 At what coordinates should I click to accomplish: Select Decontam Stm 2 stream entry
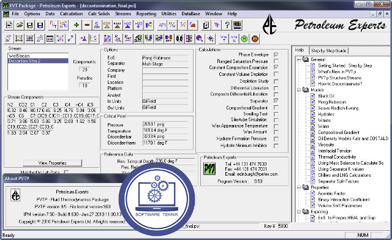coord(38,61)
